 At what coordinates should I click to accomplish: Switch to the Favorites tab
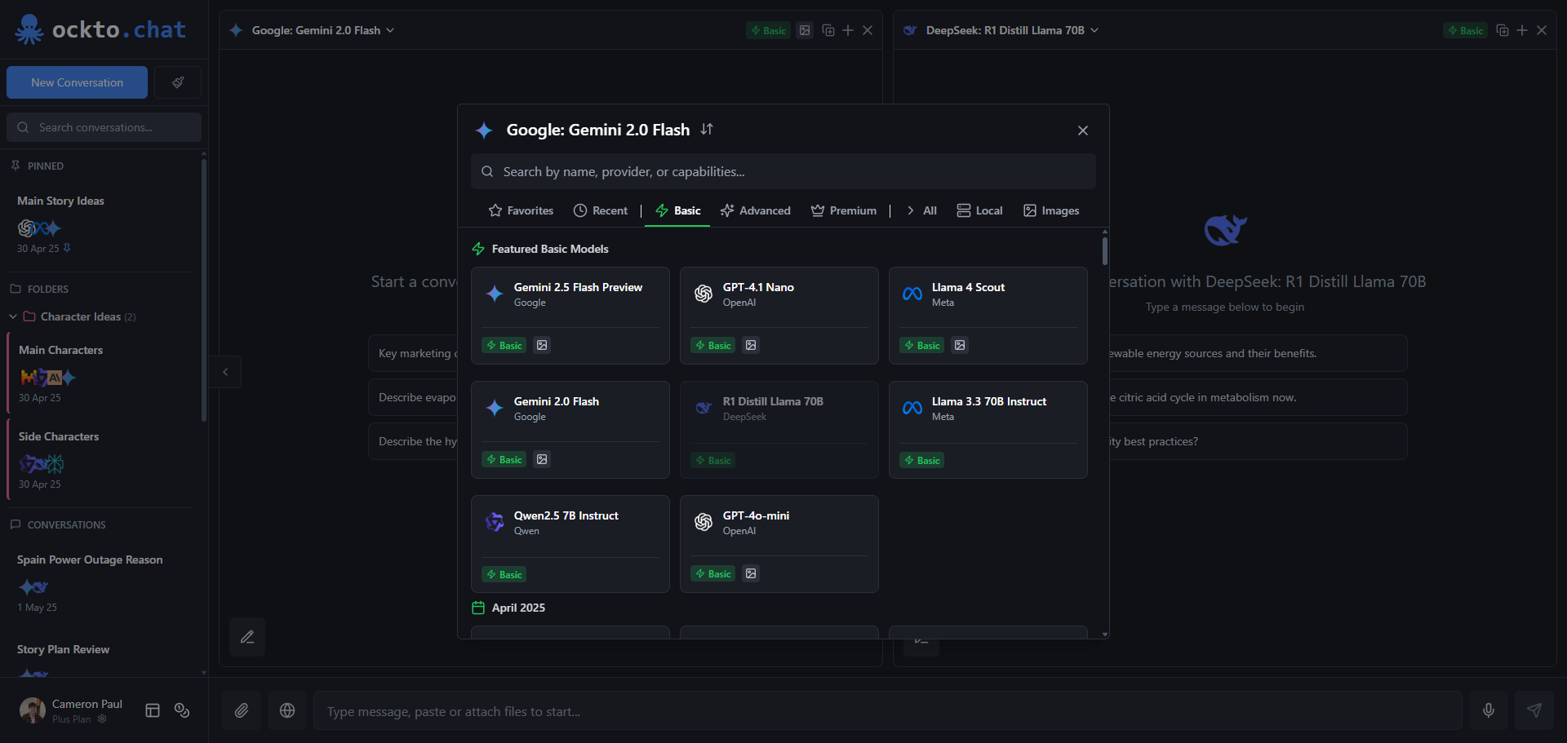521,210
